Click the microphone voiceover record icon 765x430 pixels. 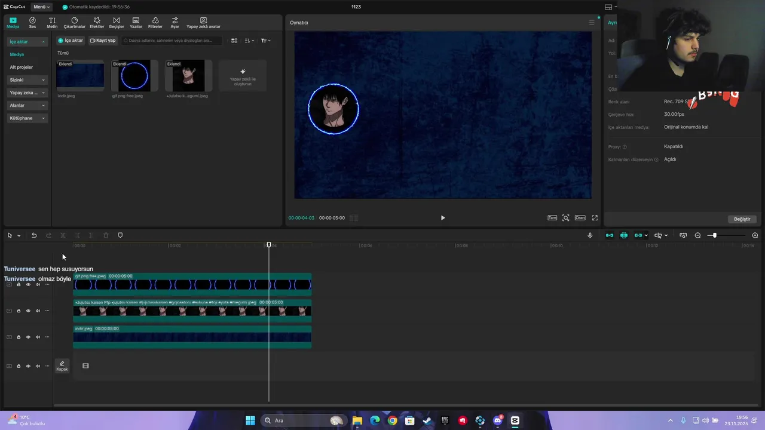pyautogui.click(x=590, y=235)
